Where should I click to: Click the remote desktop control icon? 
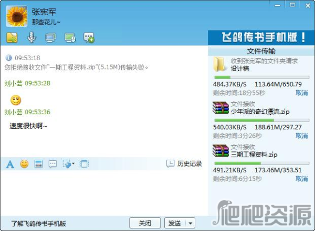point(70,38)
